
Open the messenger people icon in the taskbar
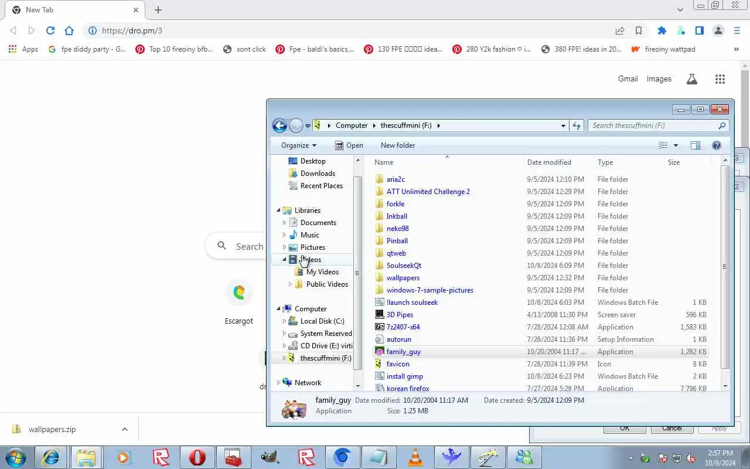point(524,457)
